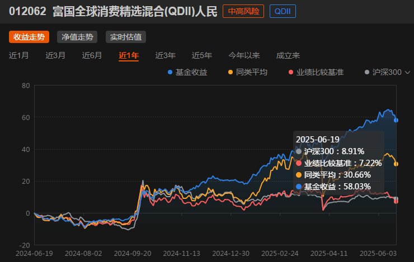The width and height of the screenshot is (414, 262).
Task: Click x-axis date 2024-11-13
Action: pyautogui.click(x=182, y=254)
